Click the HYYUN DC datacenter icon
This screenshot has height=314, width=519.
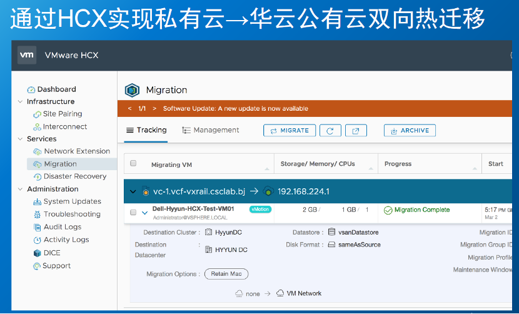[x=208, y=250]
